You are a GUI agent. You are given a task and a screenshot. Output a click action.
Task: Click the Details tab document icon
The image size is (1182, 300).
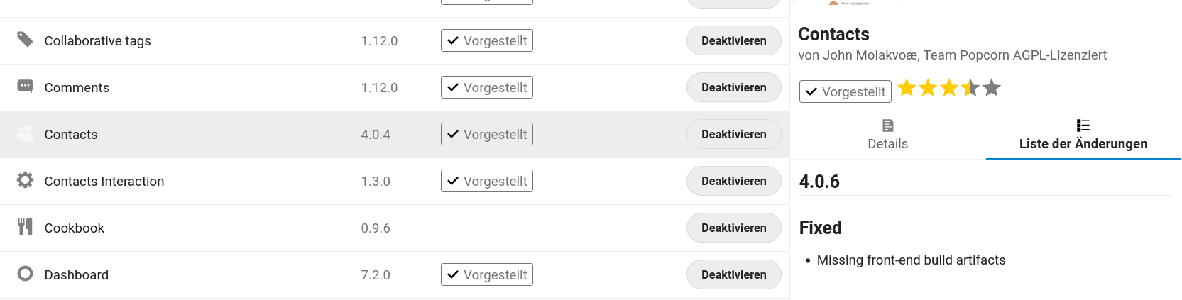(x=887, y=126)
